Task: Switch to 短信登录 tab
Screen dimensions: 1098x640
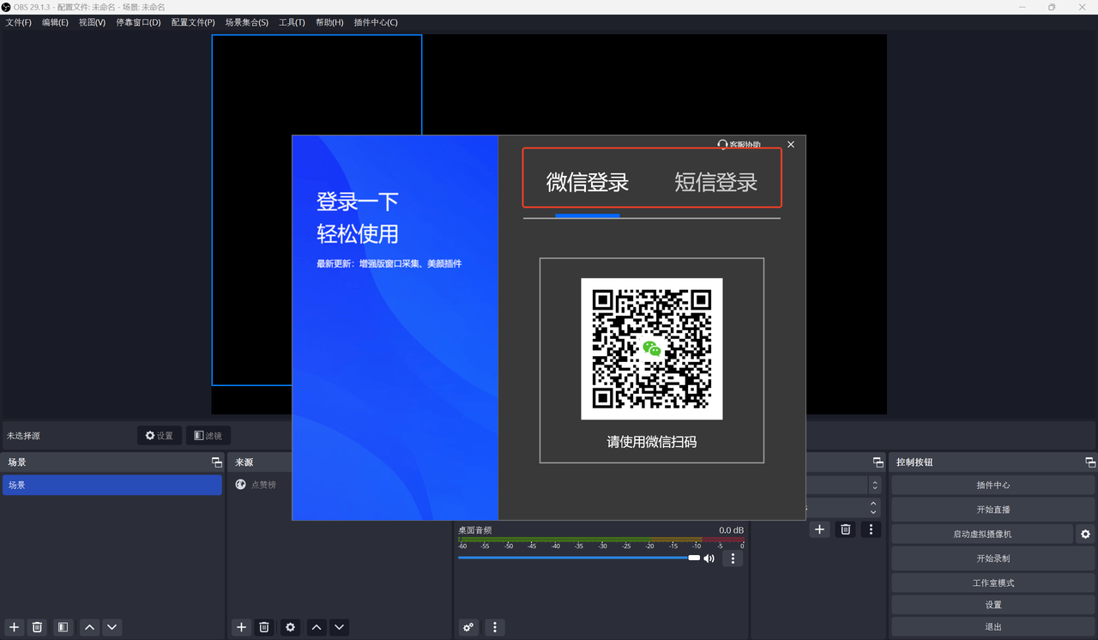Action: [716, 182]
